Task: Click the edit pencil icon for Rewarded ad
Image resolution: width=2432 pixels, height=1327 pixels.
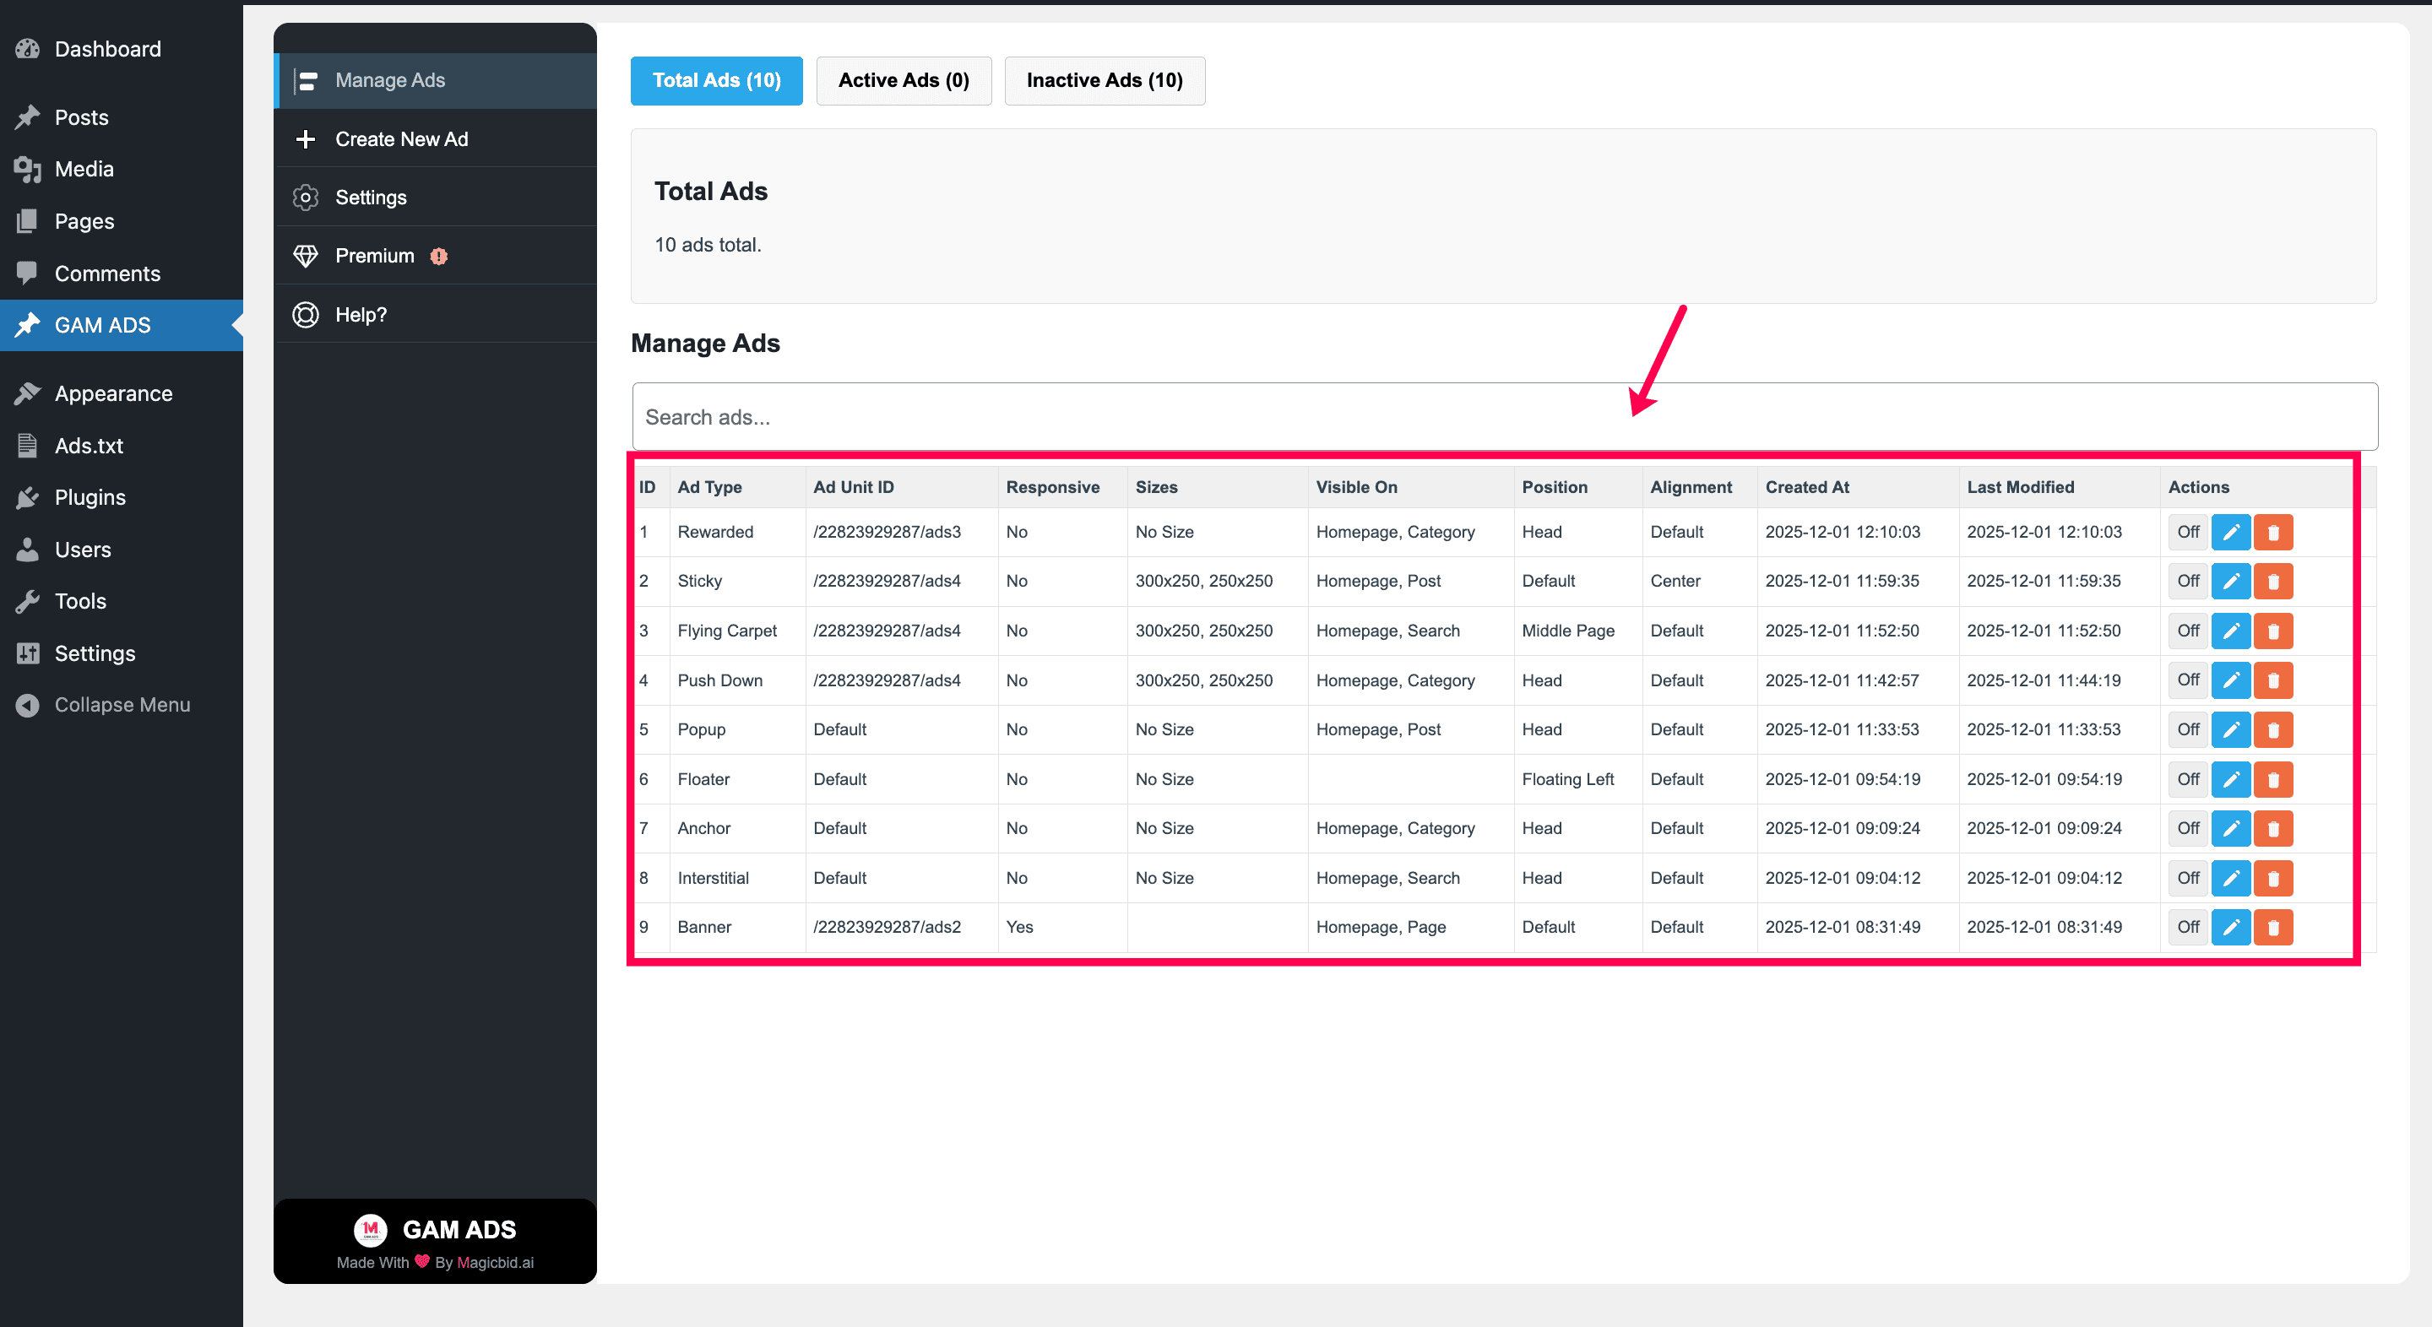Action: click(x=2231, y=533)
